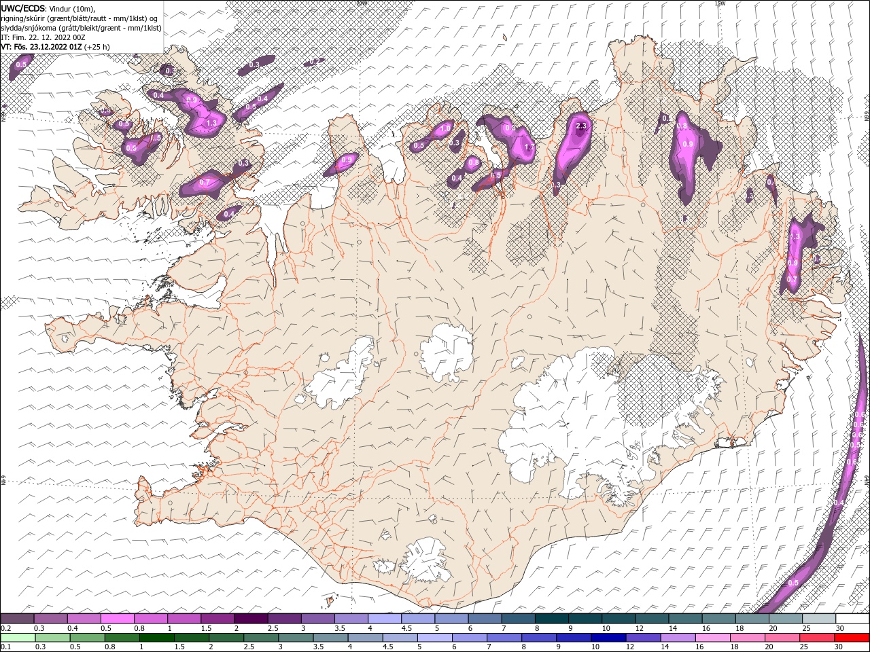Click the '(+25 h)' forecast offset text
870x652 pixels.
click(97, 47)
